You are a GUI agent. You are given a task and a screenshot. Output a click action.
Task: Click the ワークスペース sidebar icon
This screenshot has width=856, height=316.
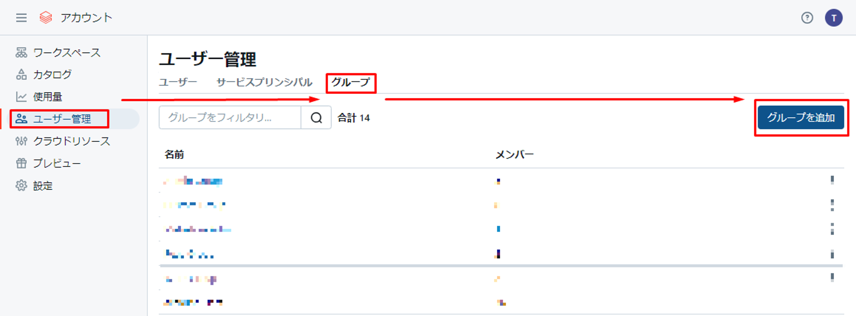click(21, 53)
